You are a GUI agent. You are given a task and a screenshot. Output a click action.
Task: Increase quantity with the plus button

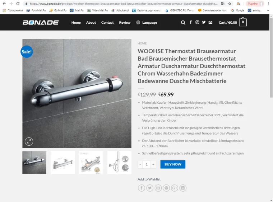coord(153,164)
